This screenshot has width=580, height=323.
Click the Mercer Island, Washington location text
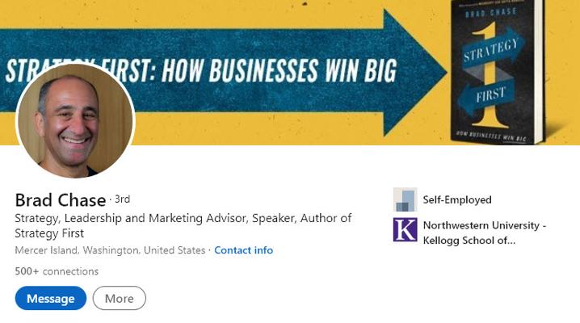coord(110,250)
